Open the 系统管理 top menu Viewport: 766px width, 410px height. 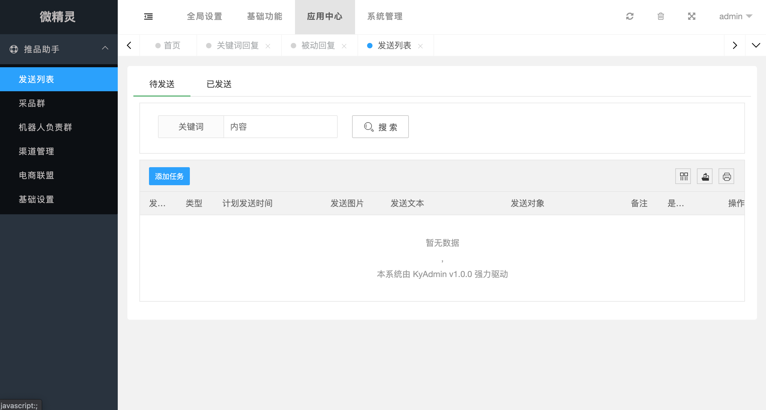click(x=385, y=17)
